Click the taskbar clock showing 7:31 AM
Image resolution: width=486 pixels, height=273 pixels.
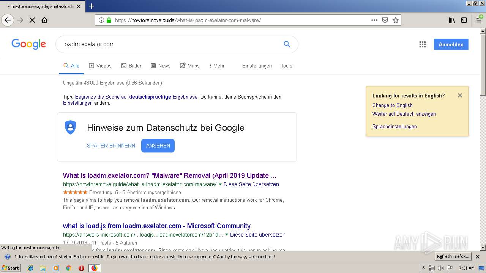click(x=467, y=268)
